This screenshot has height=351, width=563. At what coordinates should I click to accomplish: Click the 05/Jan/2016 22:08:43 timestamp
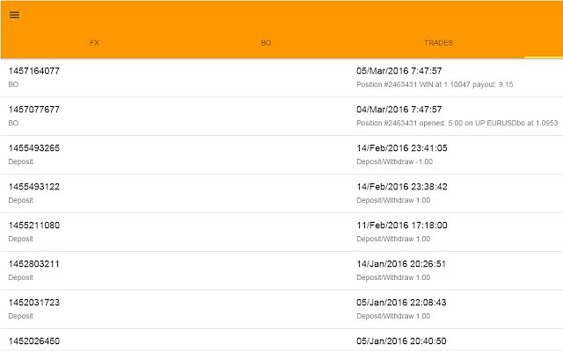point(402,303)
